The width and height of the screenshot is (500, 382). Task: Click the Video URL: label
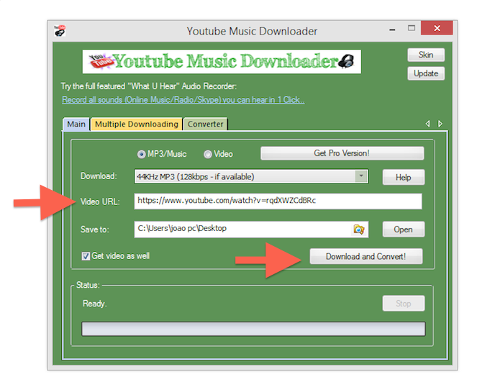pos(100,202)
